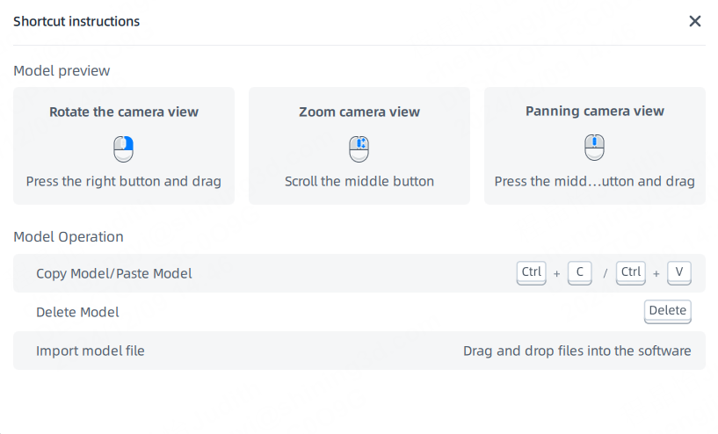Screen dimensions: 718x434
Task: Close the Shortcut instructions dialog
Action: (694, 21)
